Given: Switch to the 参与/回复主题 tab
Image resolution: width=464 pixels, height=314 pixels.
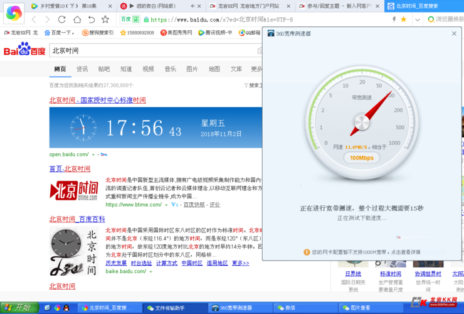Looking at the screenshot, I should tap(339, 6).
